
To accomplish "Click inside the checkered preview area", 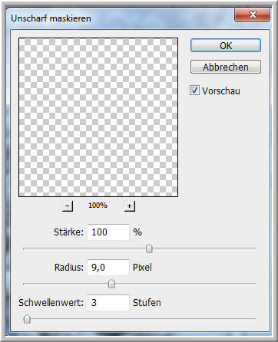I will 98,117.
